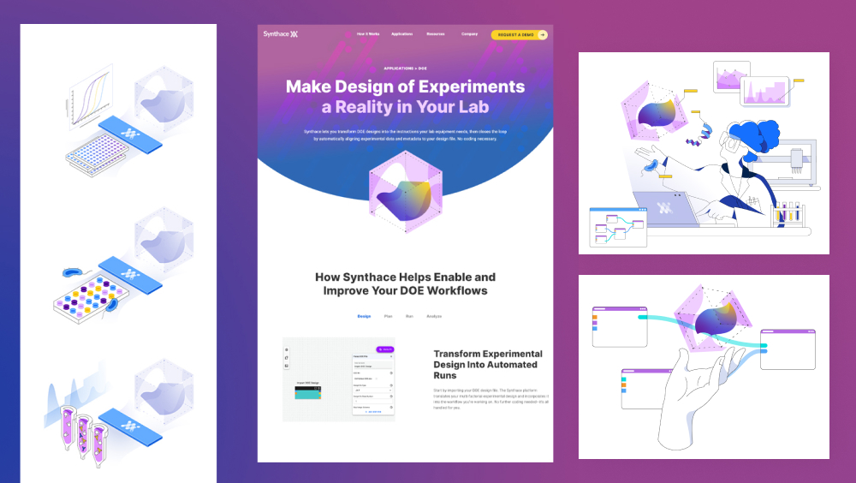856x483 pixels.
Task: Switch to the Analyze tab
Action: tap(434, 316)
